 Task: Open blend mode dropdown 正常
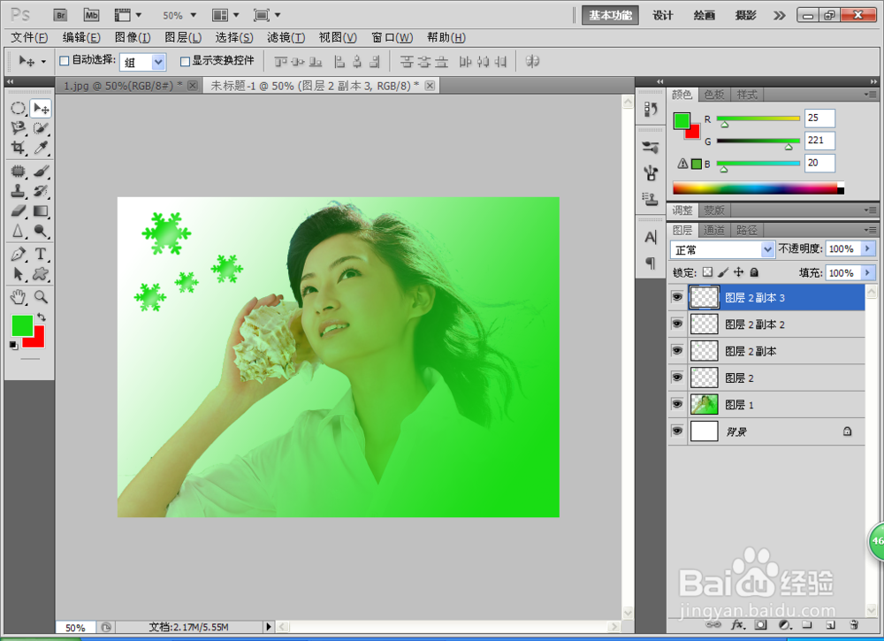tap(767, 249)
